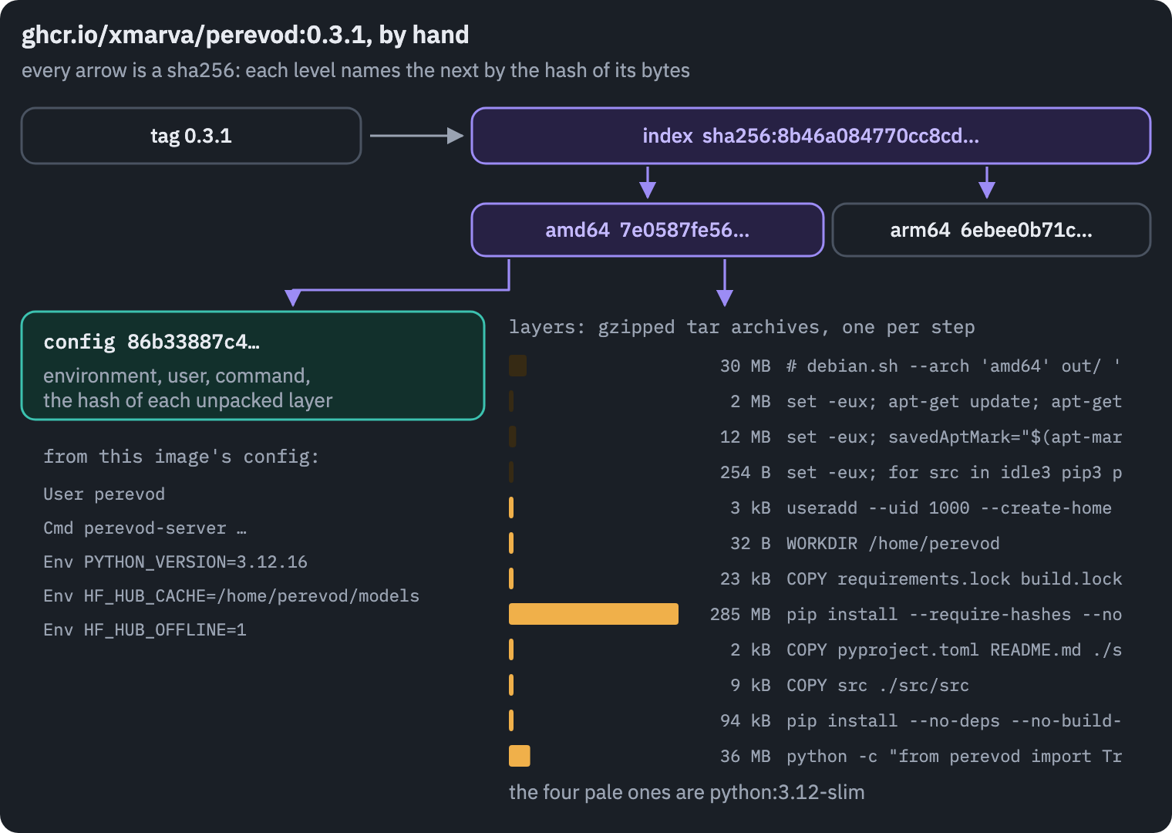Click the config 86b33887c4… box
Image resolution: width=1172 pixels, height=833 pixels.
[253, 366]
